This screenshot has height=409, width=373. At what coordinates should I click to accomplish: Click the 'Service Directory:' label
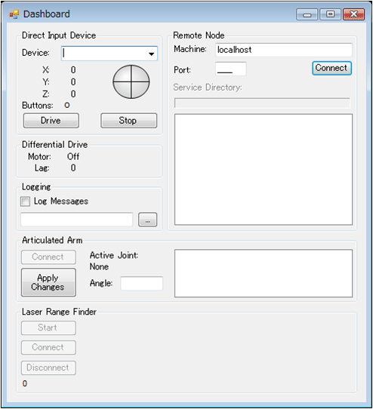pyautogui.click(x=208, y=88)
